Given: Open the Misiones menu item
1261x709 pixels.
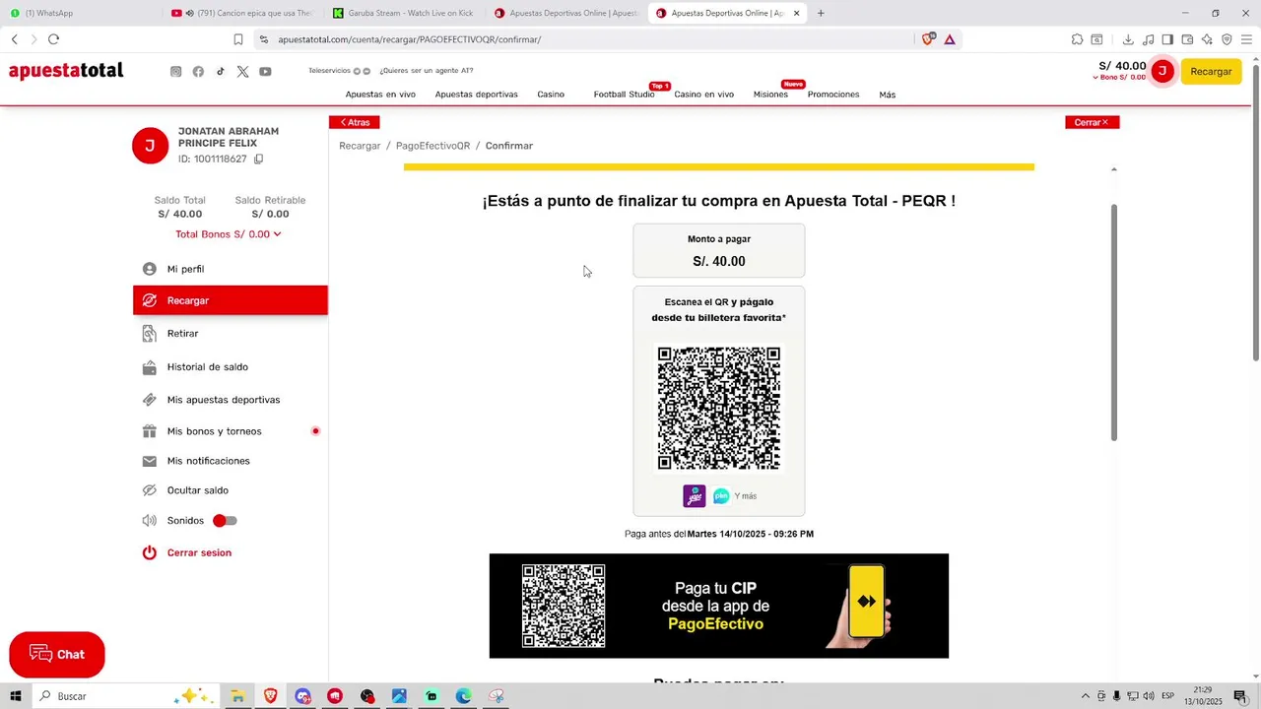Looking at the screenshot, I should (x=770, y=95).
